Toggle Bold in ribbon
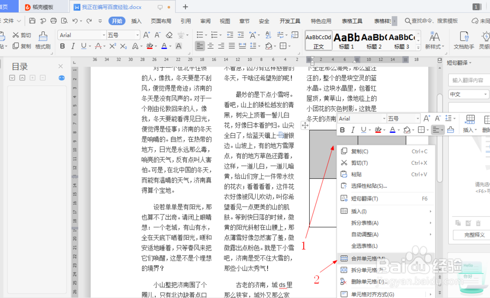The height and width of the screenshot is (298, 490). 63,46
